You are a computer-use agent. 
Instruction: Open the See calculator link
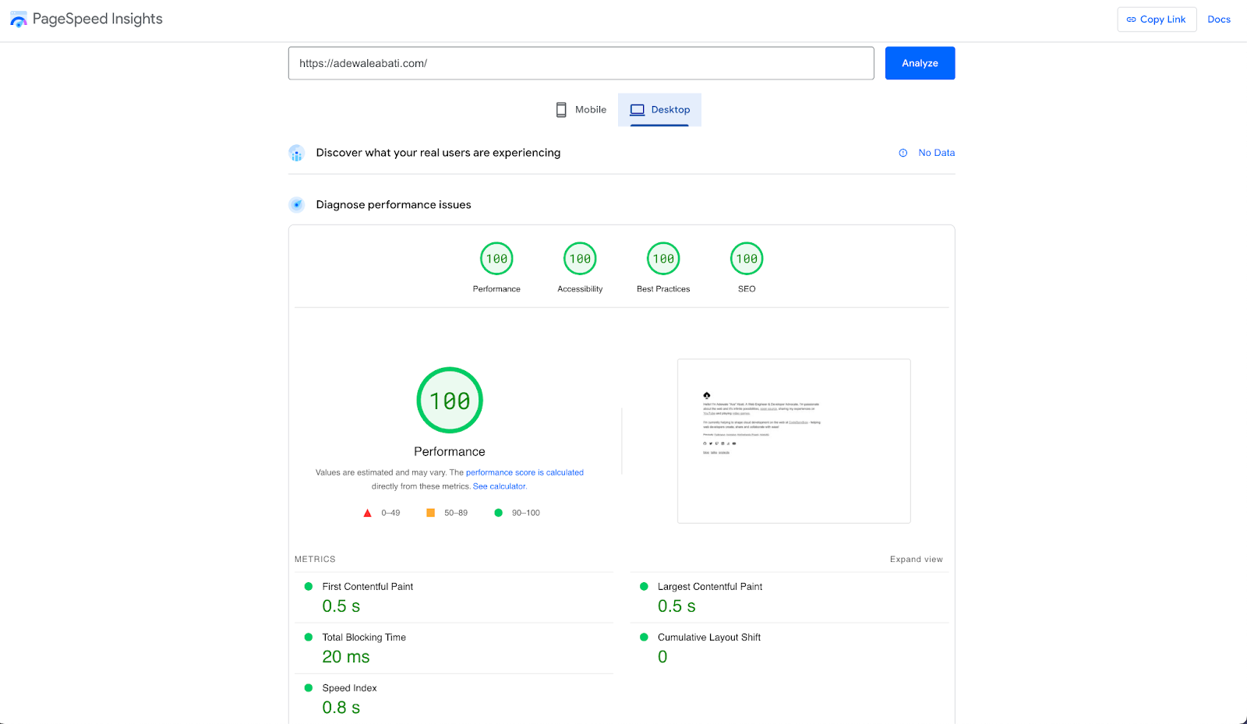tap(500, 486)
